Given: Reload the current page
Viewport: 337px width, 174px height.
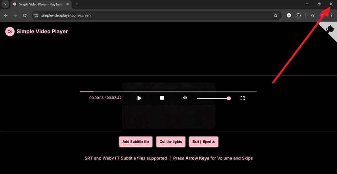Looking at the screenshot, I should click(x=25, y=15).
